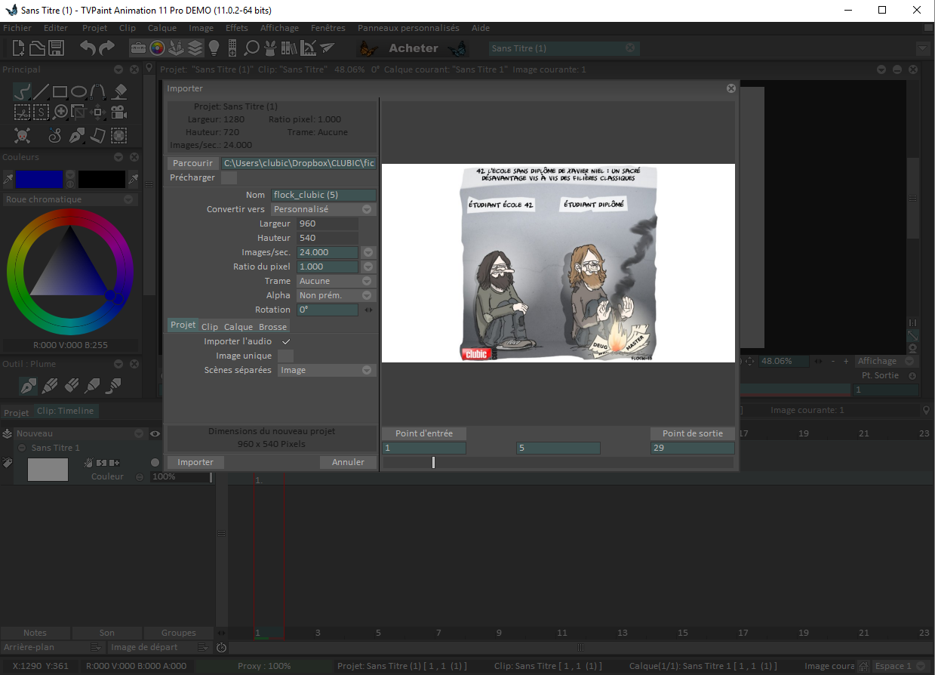The width and height of the screenshot is (935, 675).
Task: Click the stacked layers icon in toolbar
Action: [x=195, y=48]
